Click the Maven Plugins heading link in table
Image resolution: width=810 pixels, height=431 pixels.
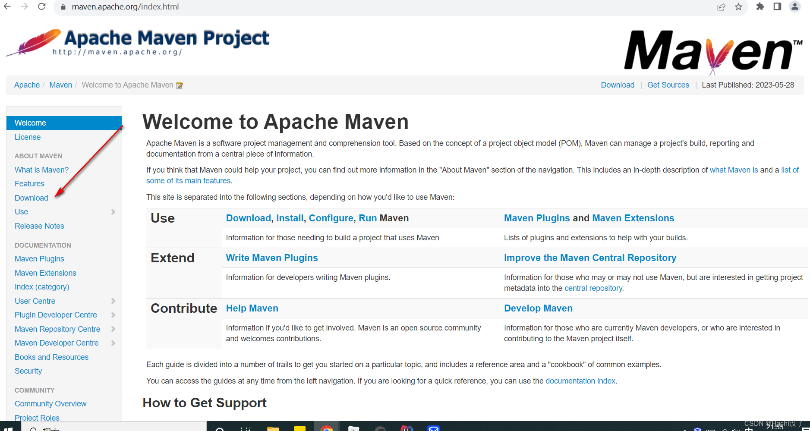coord(537,218)
